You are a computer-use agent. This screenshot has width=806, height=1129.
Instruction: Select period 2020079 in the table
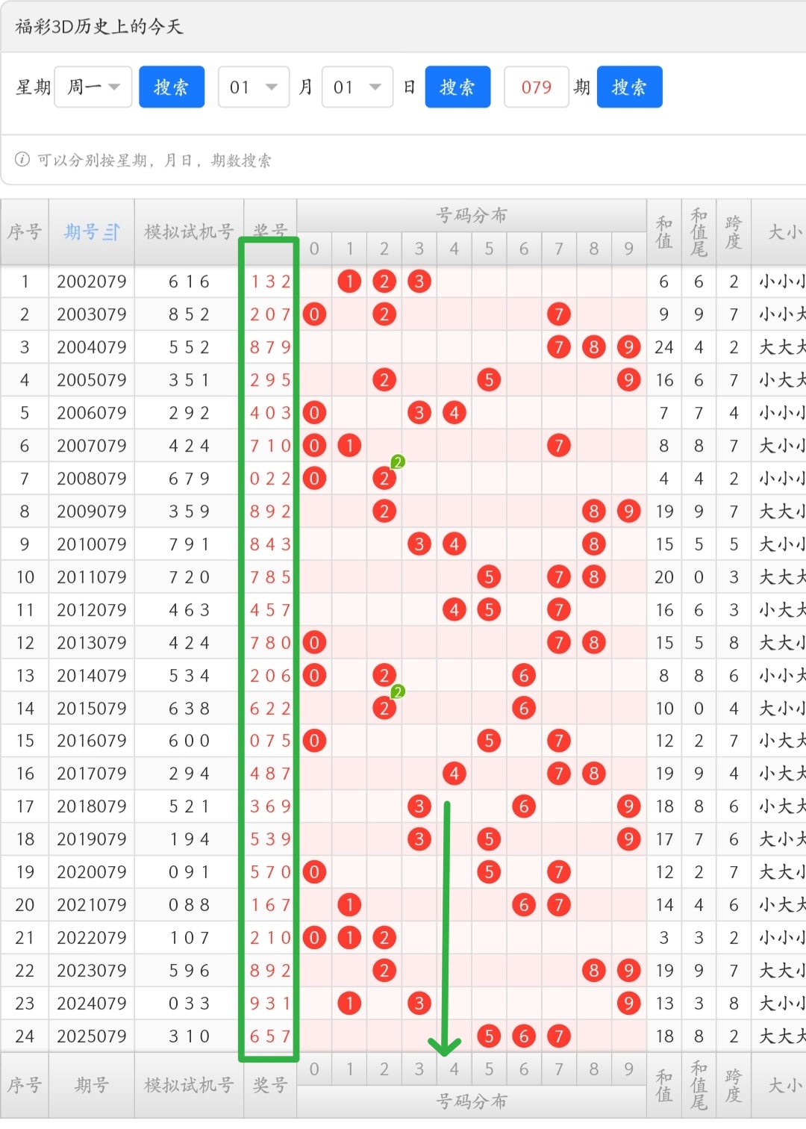[x=92, y=872]
